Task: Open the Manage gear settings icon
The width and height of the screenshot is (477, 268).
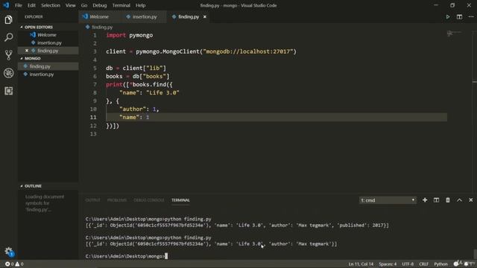Action: click(x=8, y=251)
